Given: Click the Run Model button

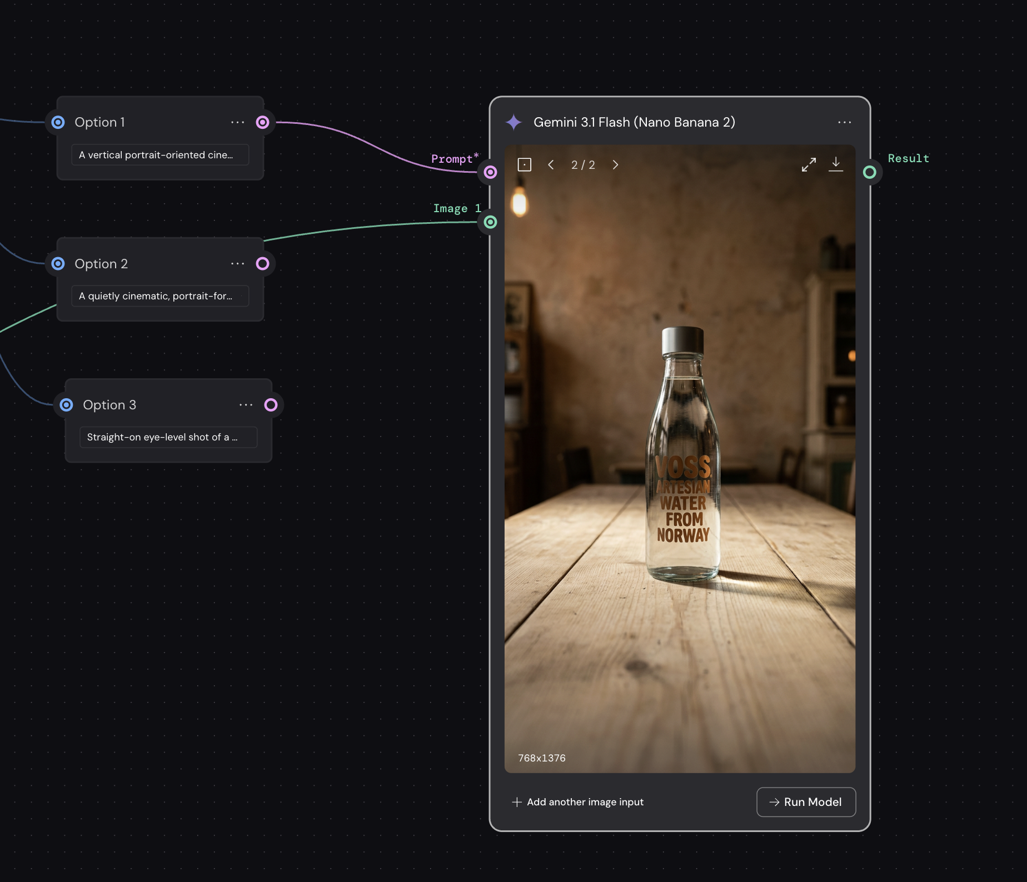Looking at the screenshot, I should coord(806,802).
